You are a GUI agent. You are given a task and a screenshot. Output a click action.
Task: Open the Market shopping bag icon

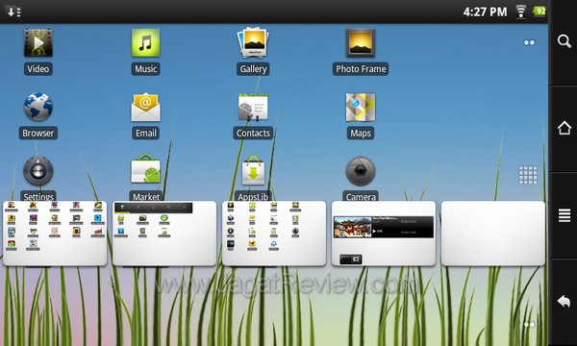(x=146, y=169)
